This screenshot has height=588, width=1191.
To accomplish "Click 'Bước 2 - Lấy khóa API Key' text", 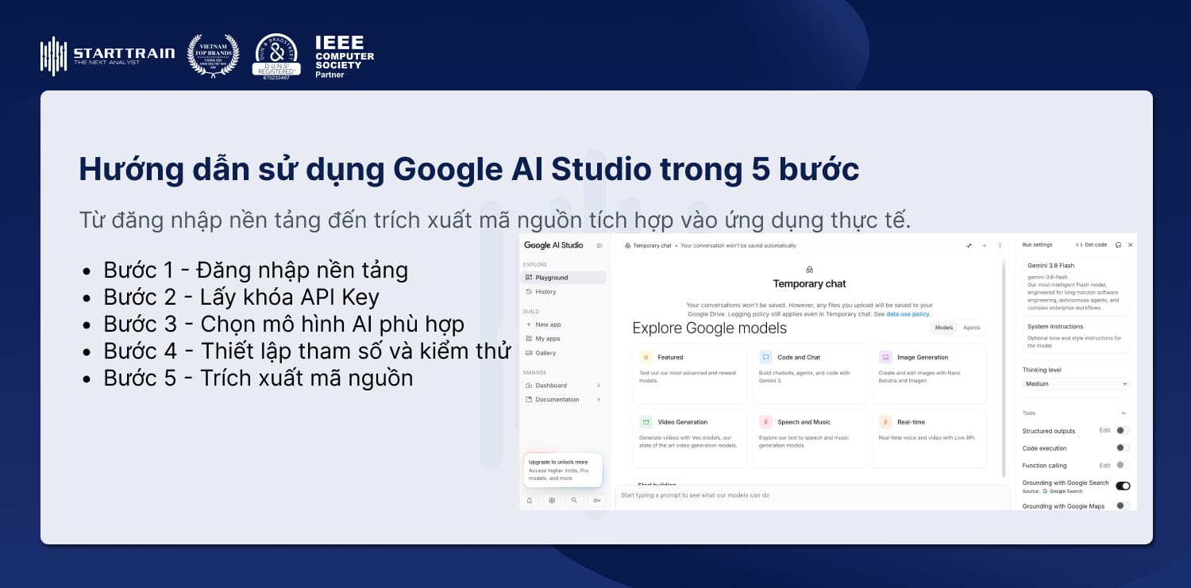I will tap(241, 297).
